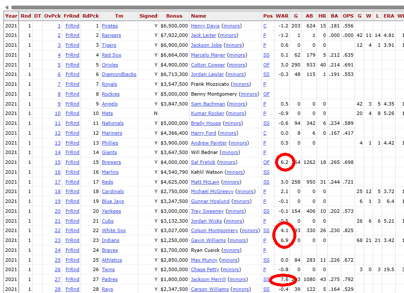The height and width of the screenshot is (293, 404).
Task: Open the Michael McGreevy player link
Action: coord(212,191)
